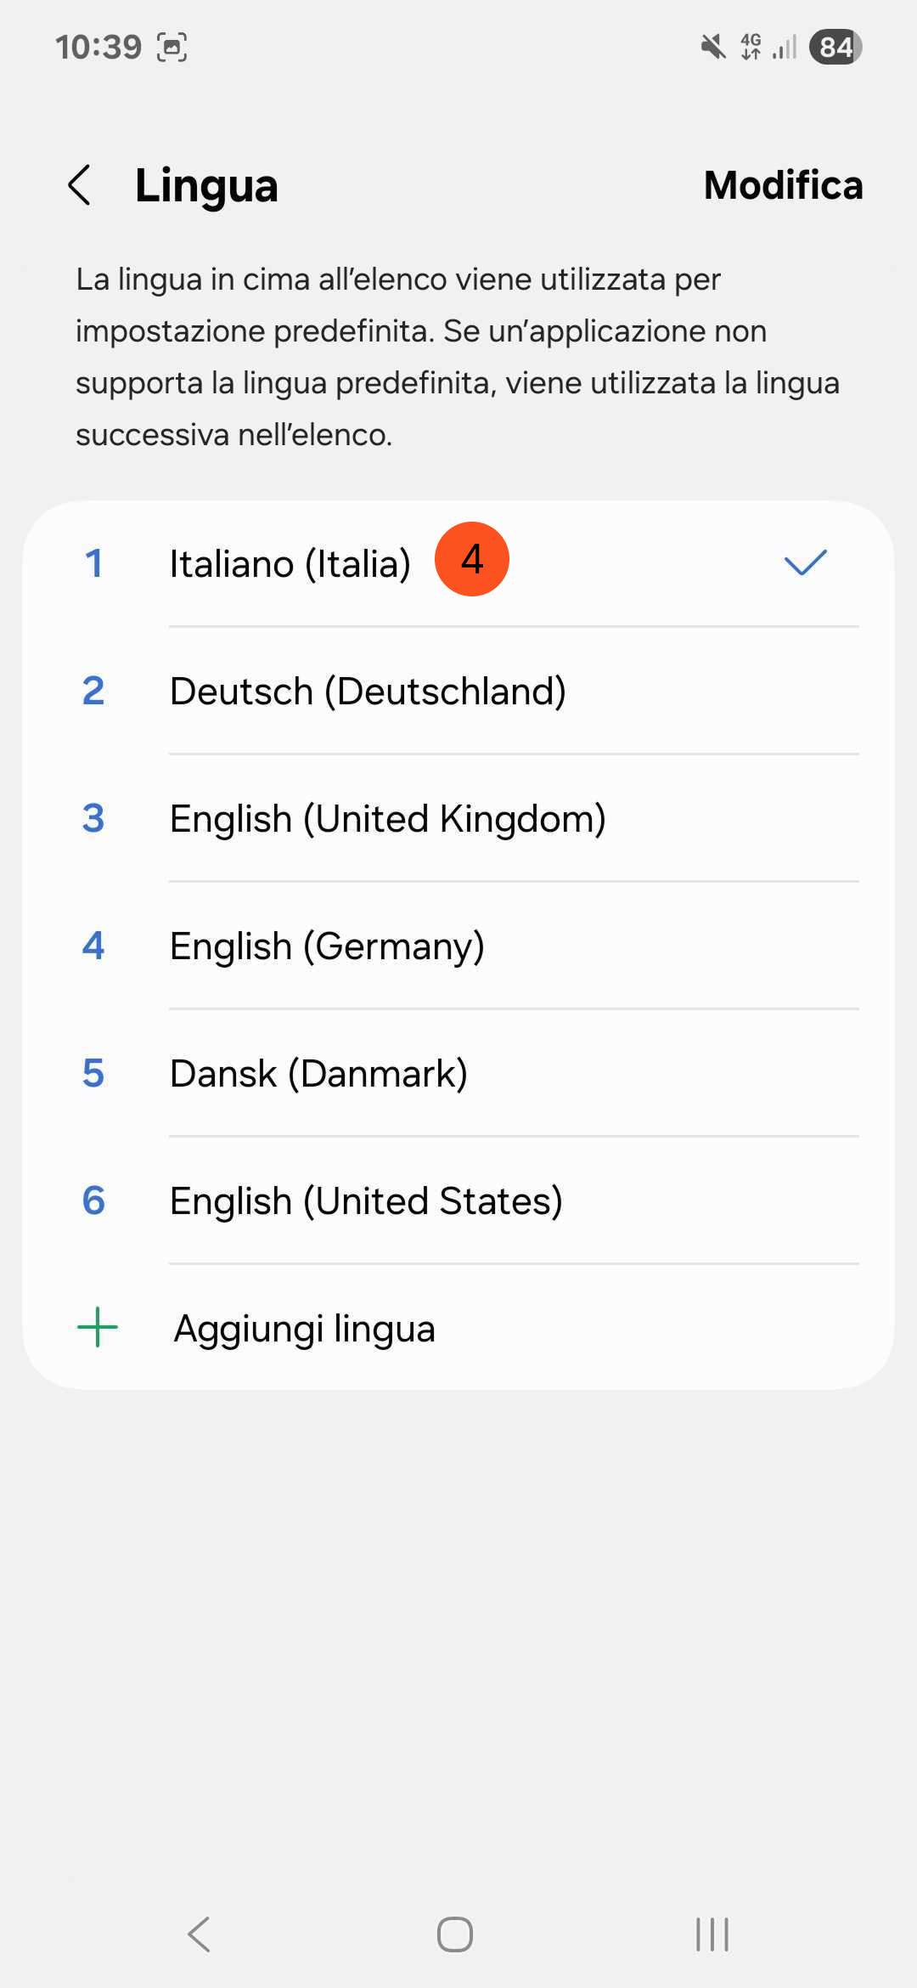Select Italiano (Italia) language

coord(290,564)
